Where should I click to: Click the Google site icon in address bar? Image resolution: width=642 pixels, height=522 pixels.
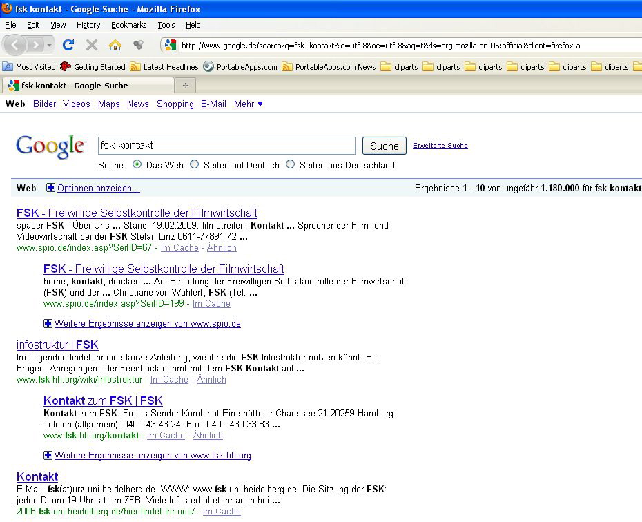[x=171, y=46]
